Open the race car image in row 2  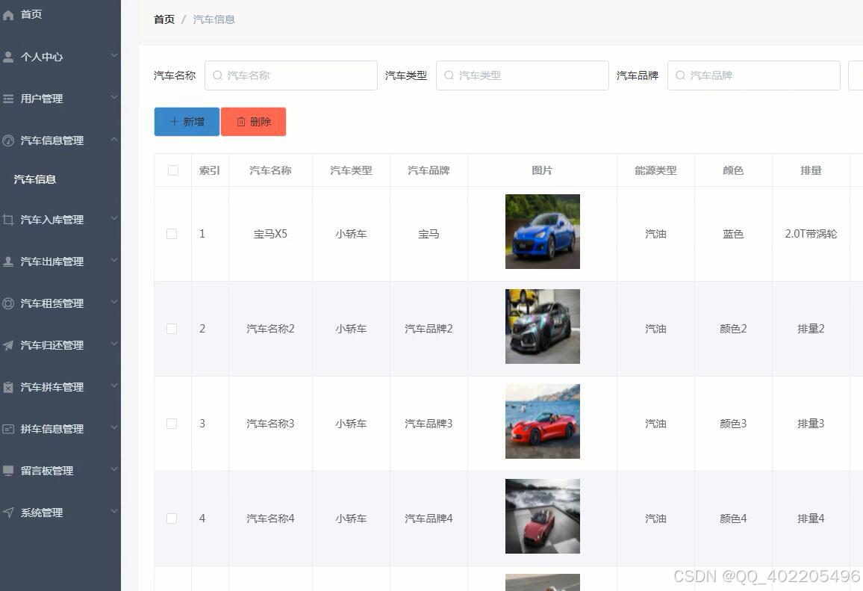click(x=543, y=327)
